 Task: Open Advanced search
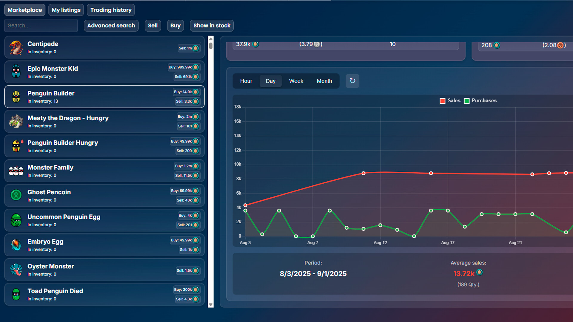111,26
